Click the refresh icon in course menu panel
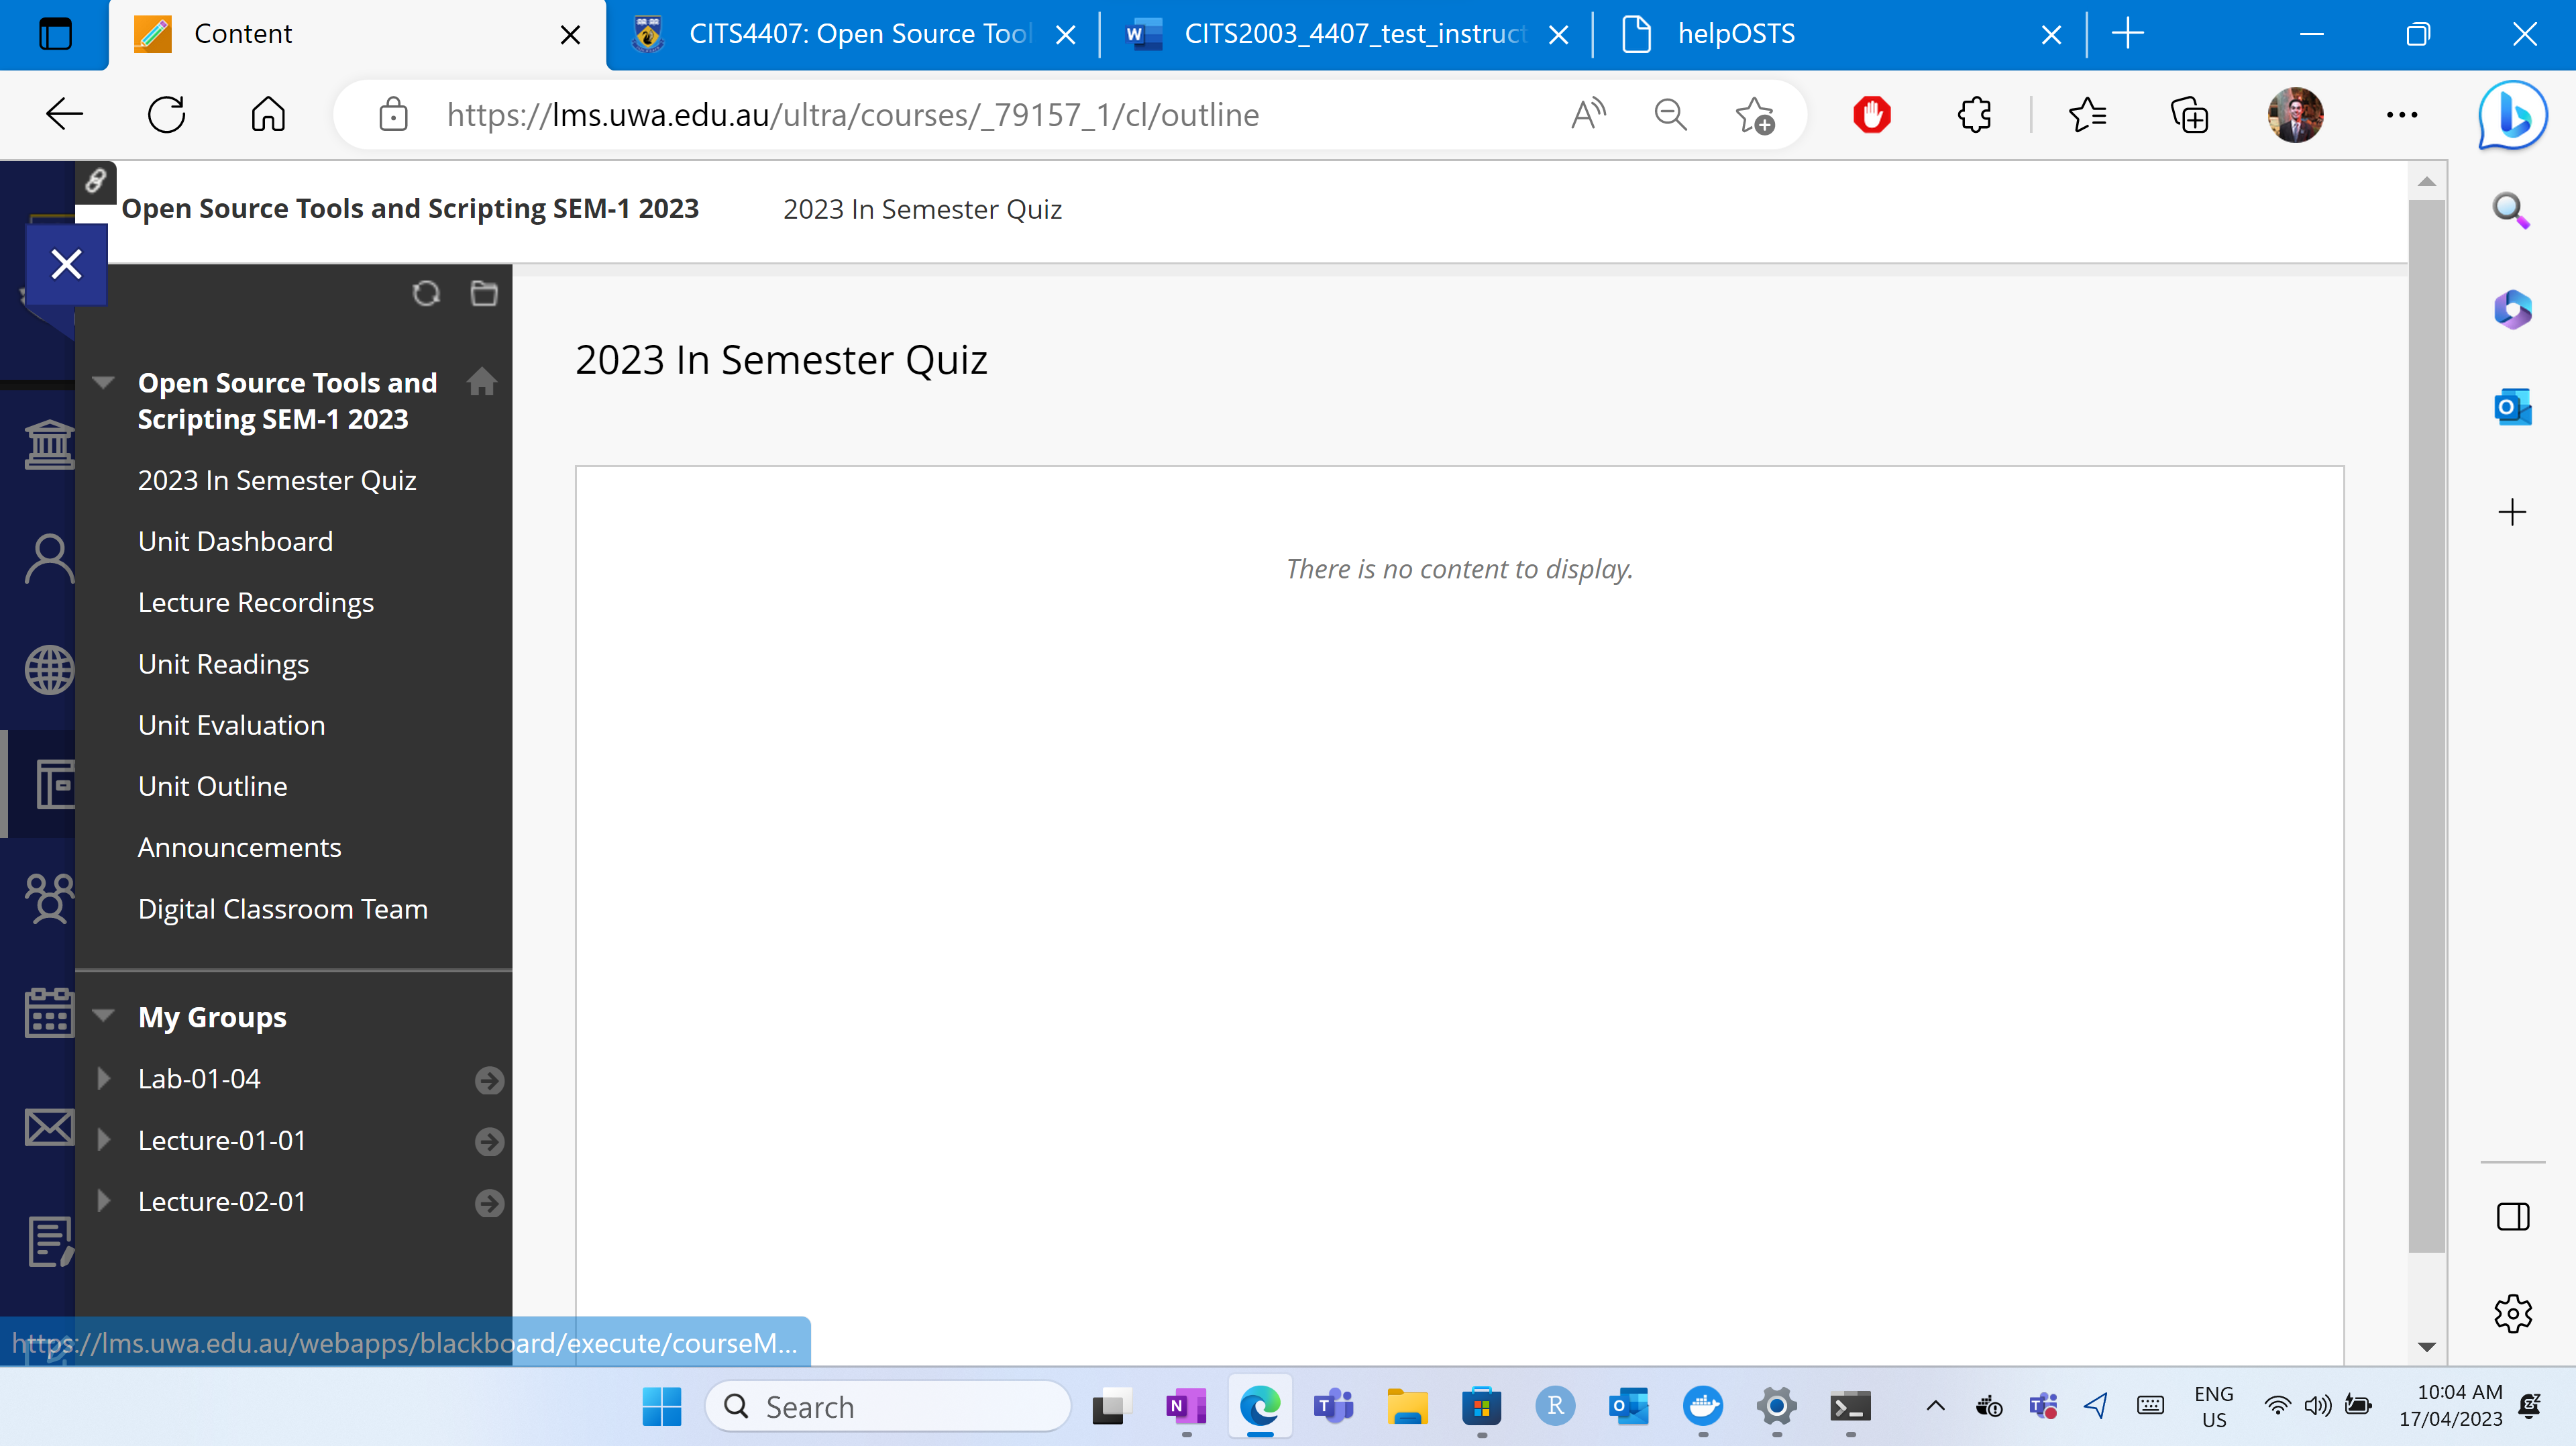Viewport: 2576px width, 1446px height. click(x=426, y=293)
